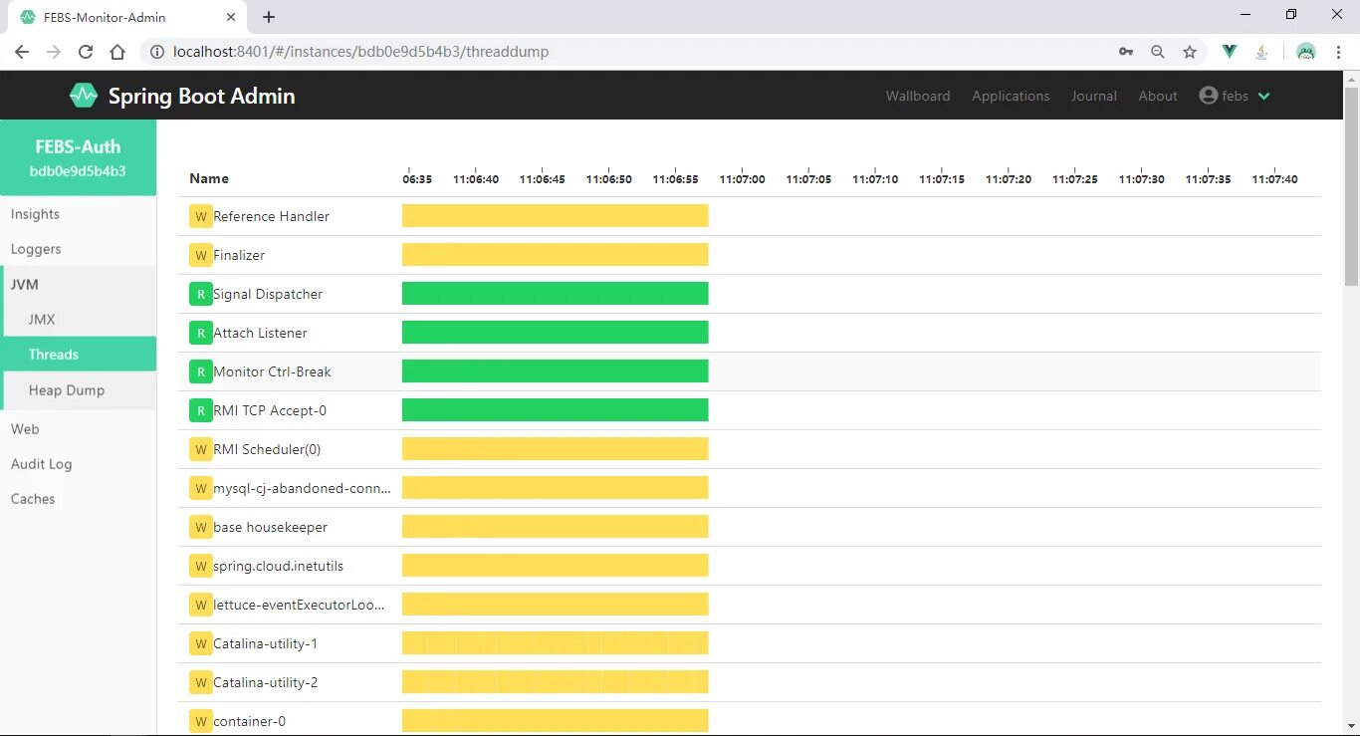1360x736 pixels.
Task: Click the FEBS-Auth instance header
Action: tap(78, 157)
